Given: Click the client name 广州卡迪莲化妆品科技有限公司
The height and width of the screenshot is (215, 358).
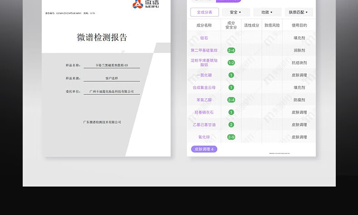Looking at the screenshot, I should tap(112, 92).
